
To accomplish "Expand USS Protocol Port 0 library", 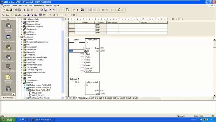I will 24,98.
